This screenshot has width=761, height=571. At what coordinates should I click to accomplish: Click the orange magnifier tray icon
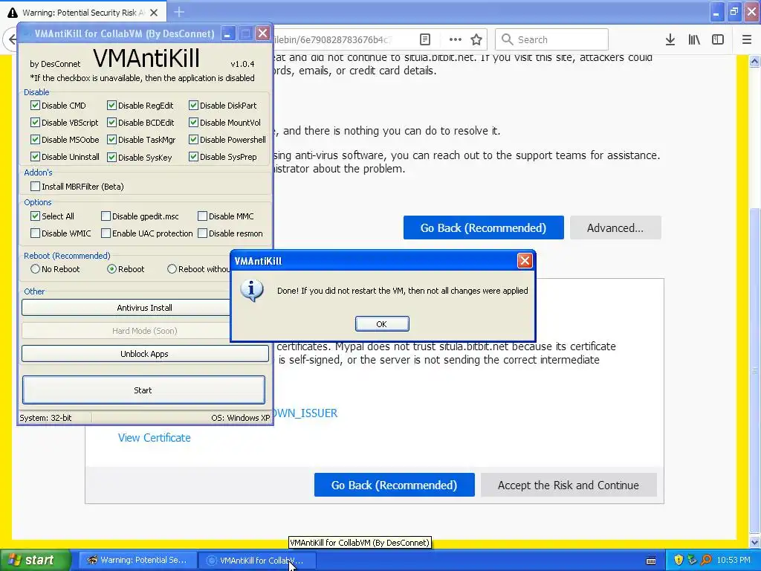[x=706, y=560]
